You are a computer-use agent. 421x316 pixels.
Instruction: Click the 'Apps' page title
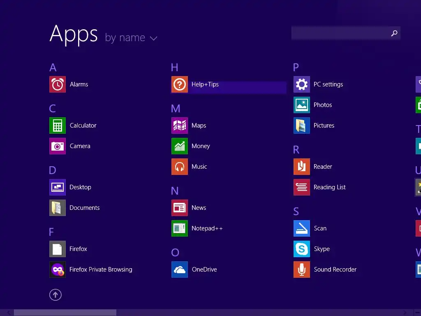tap(74, 35)
